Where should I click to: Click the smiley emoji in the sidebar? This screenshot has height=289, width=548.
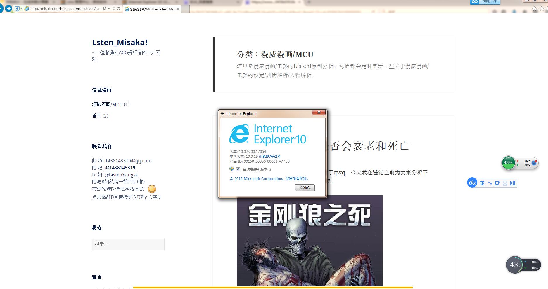(x=152, y=189)
